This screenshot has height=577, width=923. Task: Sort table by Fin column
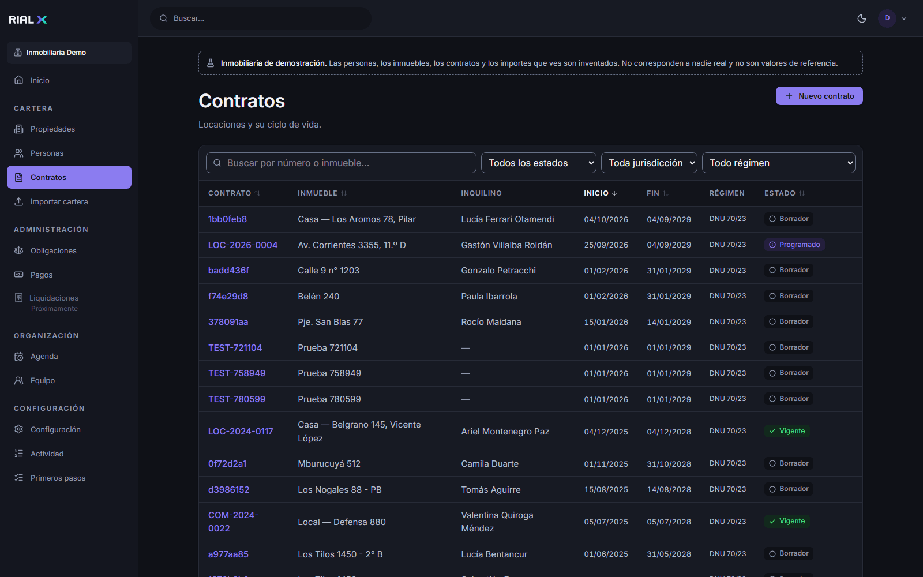pos(658,193)
